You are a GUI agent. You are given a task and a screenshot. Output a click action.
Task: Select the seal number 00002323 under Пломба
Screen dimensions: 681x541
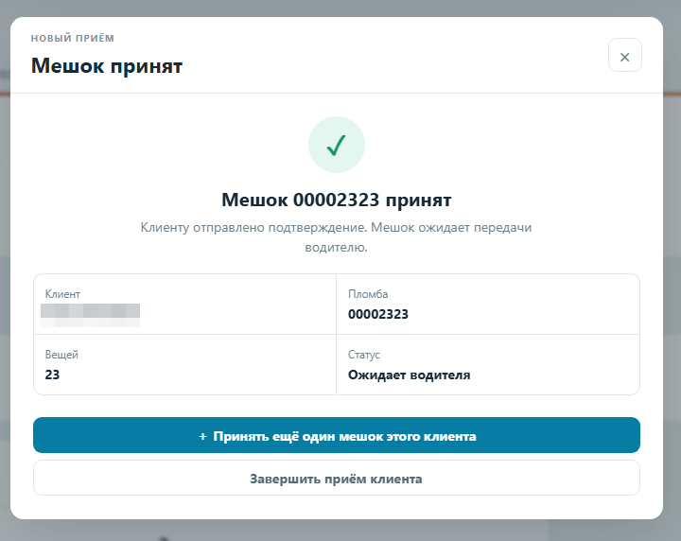click(378, 314)
